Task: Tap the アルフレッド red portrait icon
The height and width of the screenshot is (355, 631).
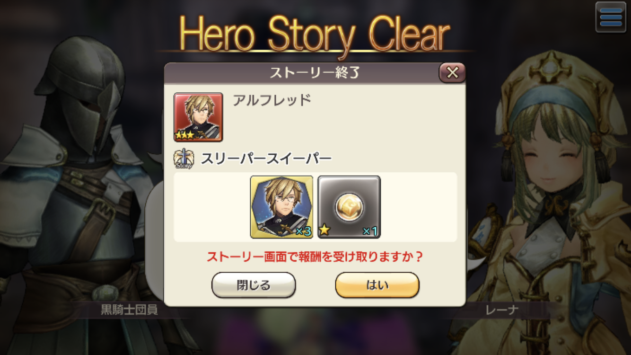Action: point(198,117)
